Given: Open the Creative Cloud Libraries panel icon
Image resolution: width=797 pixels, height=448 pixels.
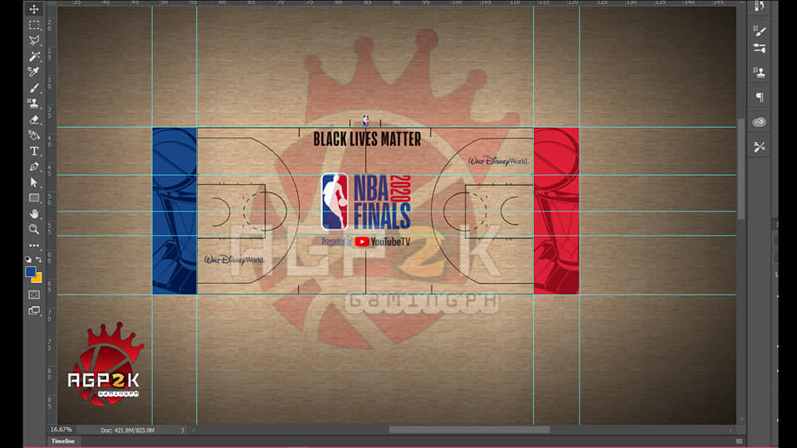Looking at the screenshot, I should pyautogui.click(x=760, y=122).
